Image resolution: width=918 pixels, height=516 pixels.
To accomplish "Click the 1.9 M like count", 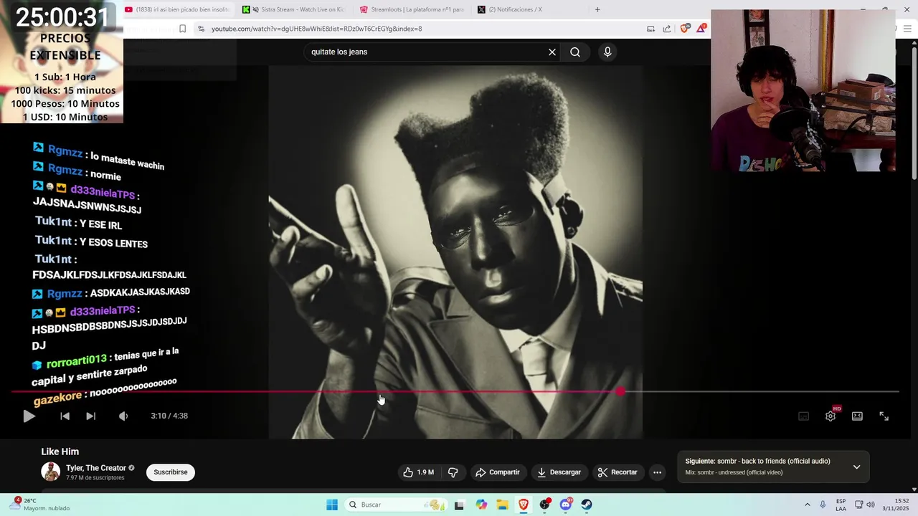I will point(426,472).
